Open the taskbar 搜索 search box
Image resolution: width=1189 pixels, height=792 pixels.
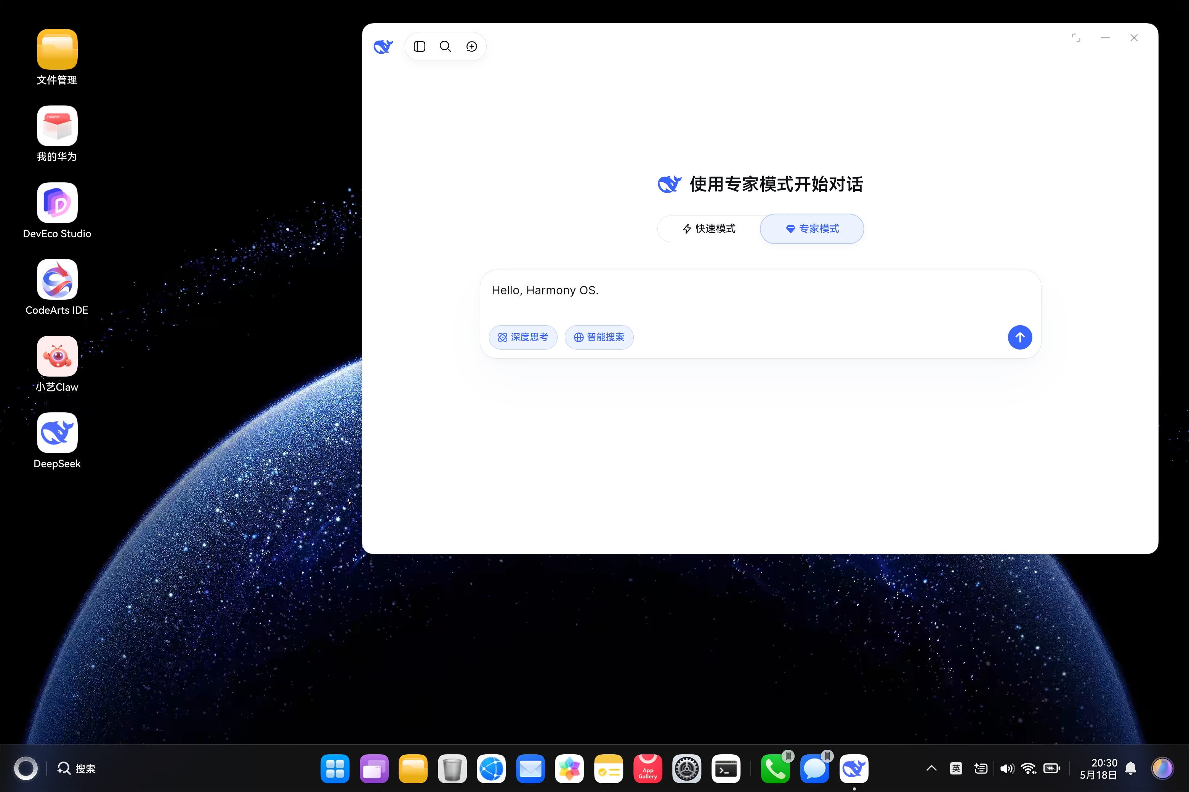pos(76,769)
